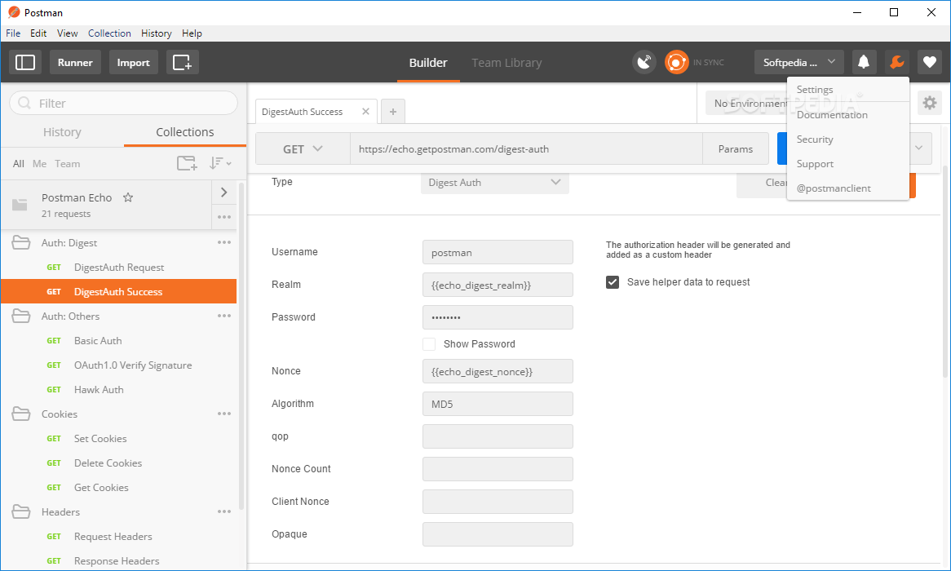
Task: Filter collections by All
Action: [19, 164]
